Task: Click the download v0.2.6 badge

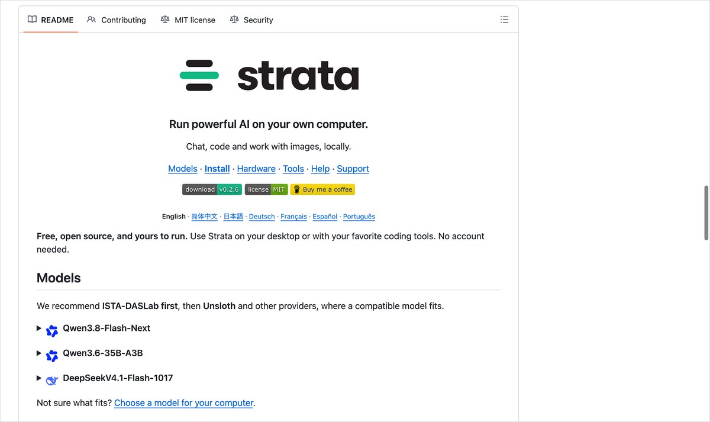Action: point(212,189)
